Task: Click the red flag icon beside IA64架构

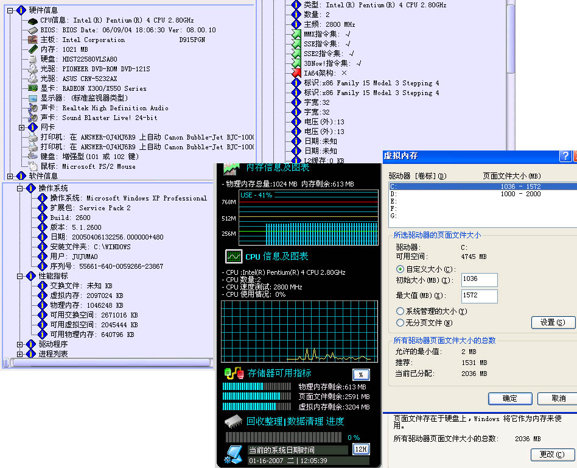Action: coord(296,73)
